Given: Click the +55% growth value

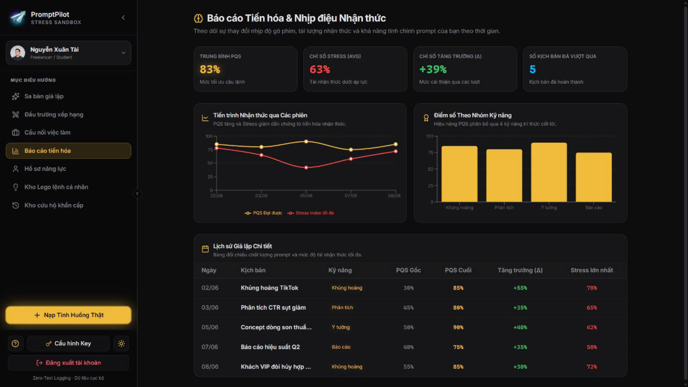Looking at the screenshot, I should click(520, 288).
